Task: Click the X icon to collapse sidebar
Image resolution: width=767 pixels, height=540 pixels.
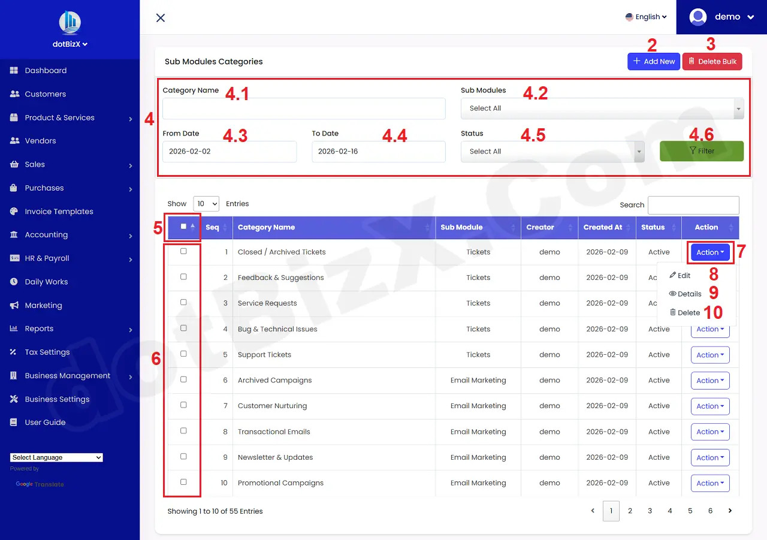Action: click(x=161, y=18)
